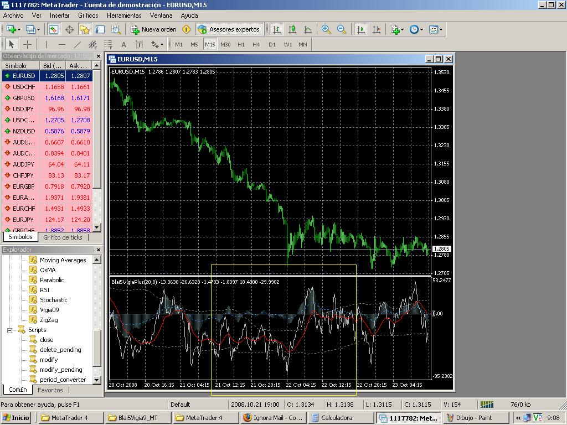This screenshot has height=425, width=567.
Task: Open the Market Watch window icon
Action: pyautogui.click(x=54, y=29)
